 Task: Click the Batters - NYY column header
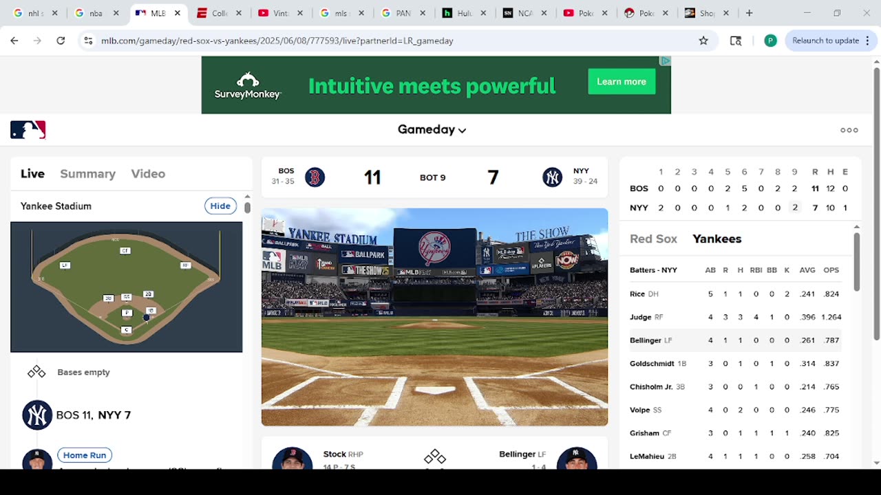(652, 270)
